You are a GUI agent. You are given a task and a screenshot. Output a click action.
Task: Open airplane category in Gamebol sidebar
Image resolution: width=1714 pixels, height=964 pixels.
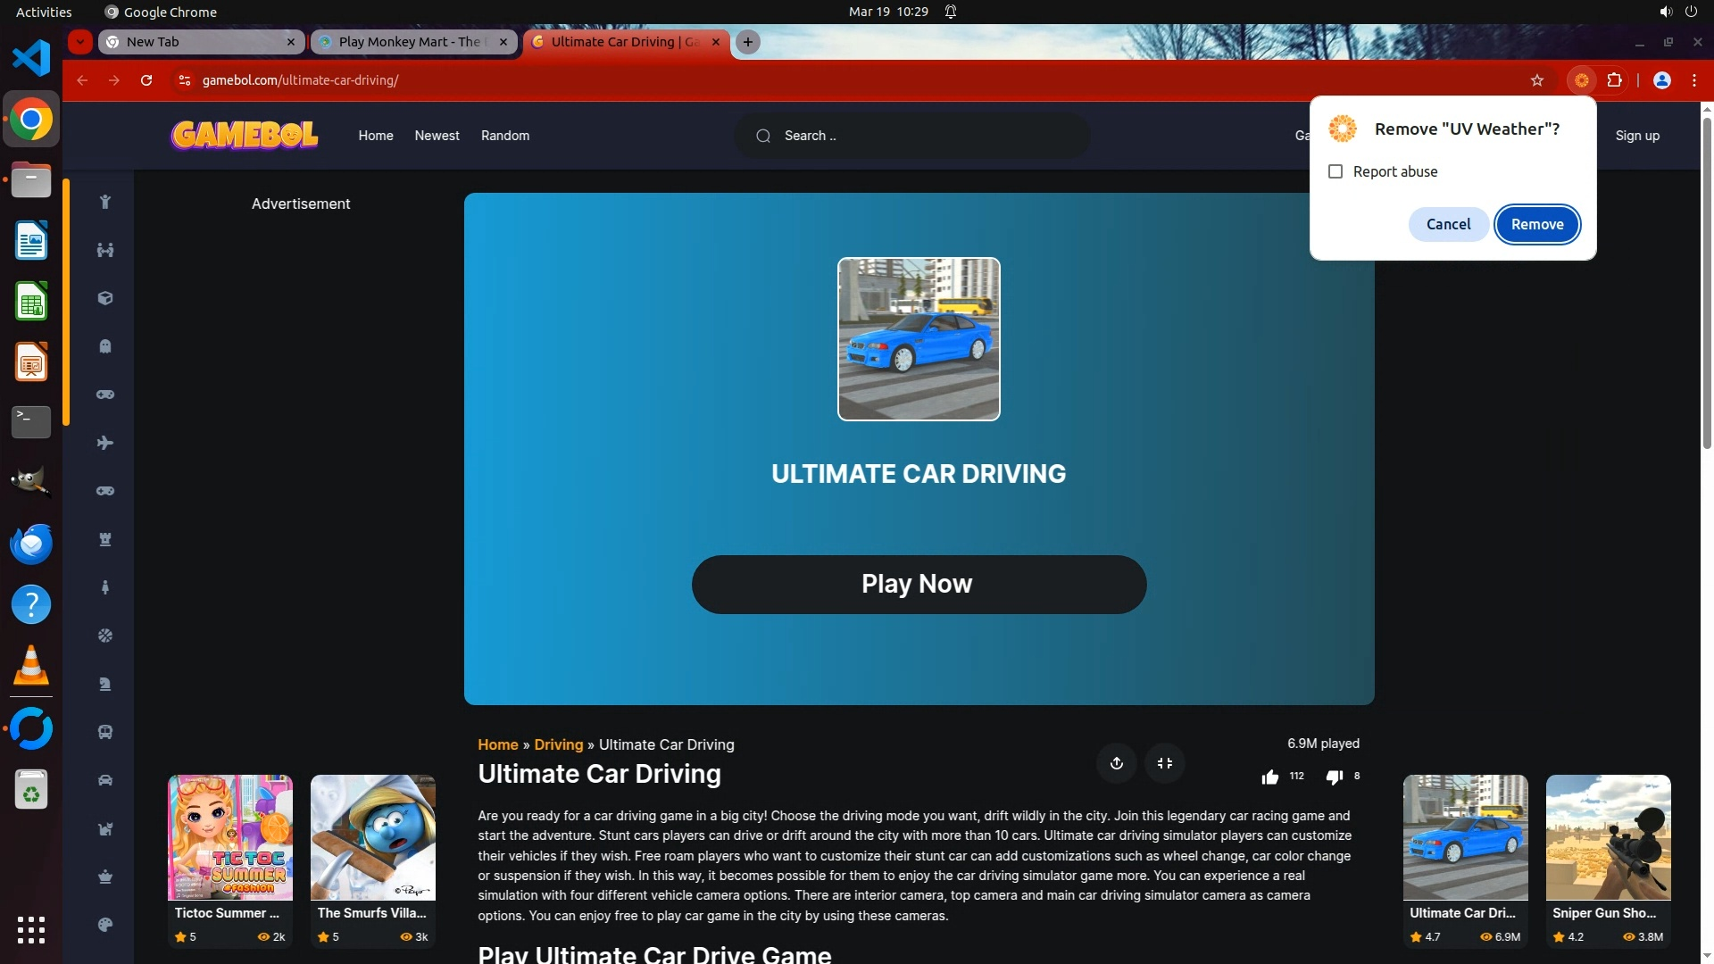[x=105, y=443]
